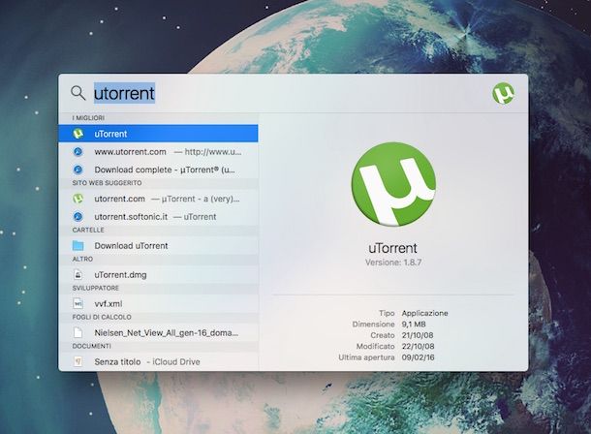This screenshot has width=591, height=434.
Task: Open the www.utorrent.com result
Action: pyautogui.click(x=158, y=151)
